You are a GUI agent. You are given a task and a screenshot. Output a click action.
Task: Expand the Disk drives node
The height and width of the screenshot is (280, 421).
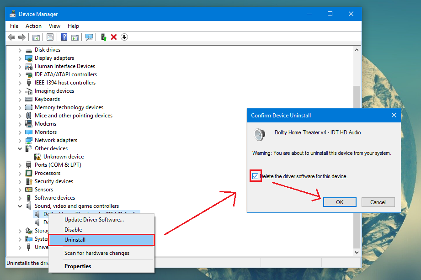(20, 50)
